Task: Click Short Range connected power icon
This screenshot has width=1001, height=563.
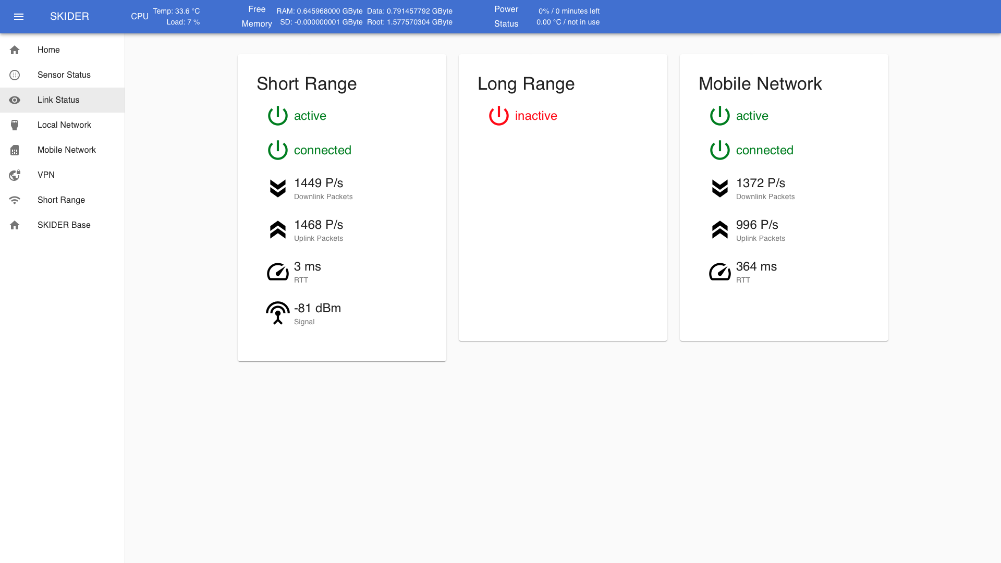Action: 278,150
